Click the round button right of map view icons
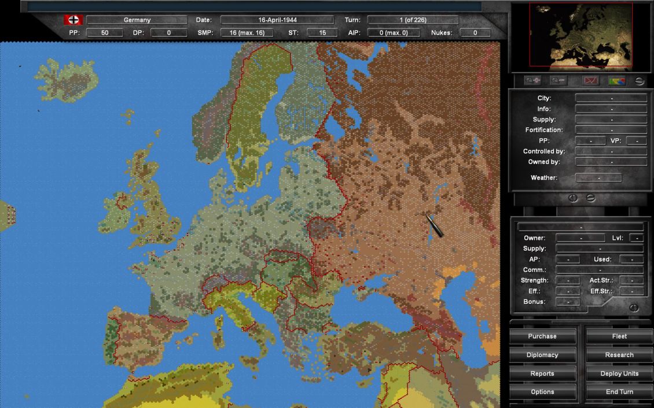This screenshot has width=654, height=408. click(x=640, y=81)
